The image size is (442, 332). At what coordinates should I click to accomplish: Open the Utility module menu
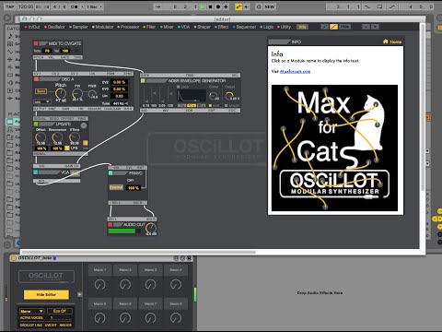pos(285,27)
